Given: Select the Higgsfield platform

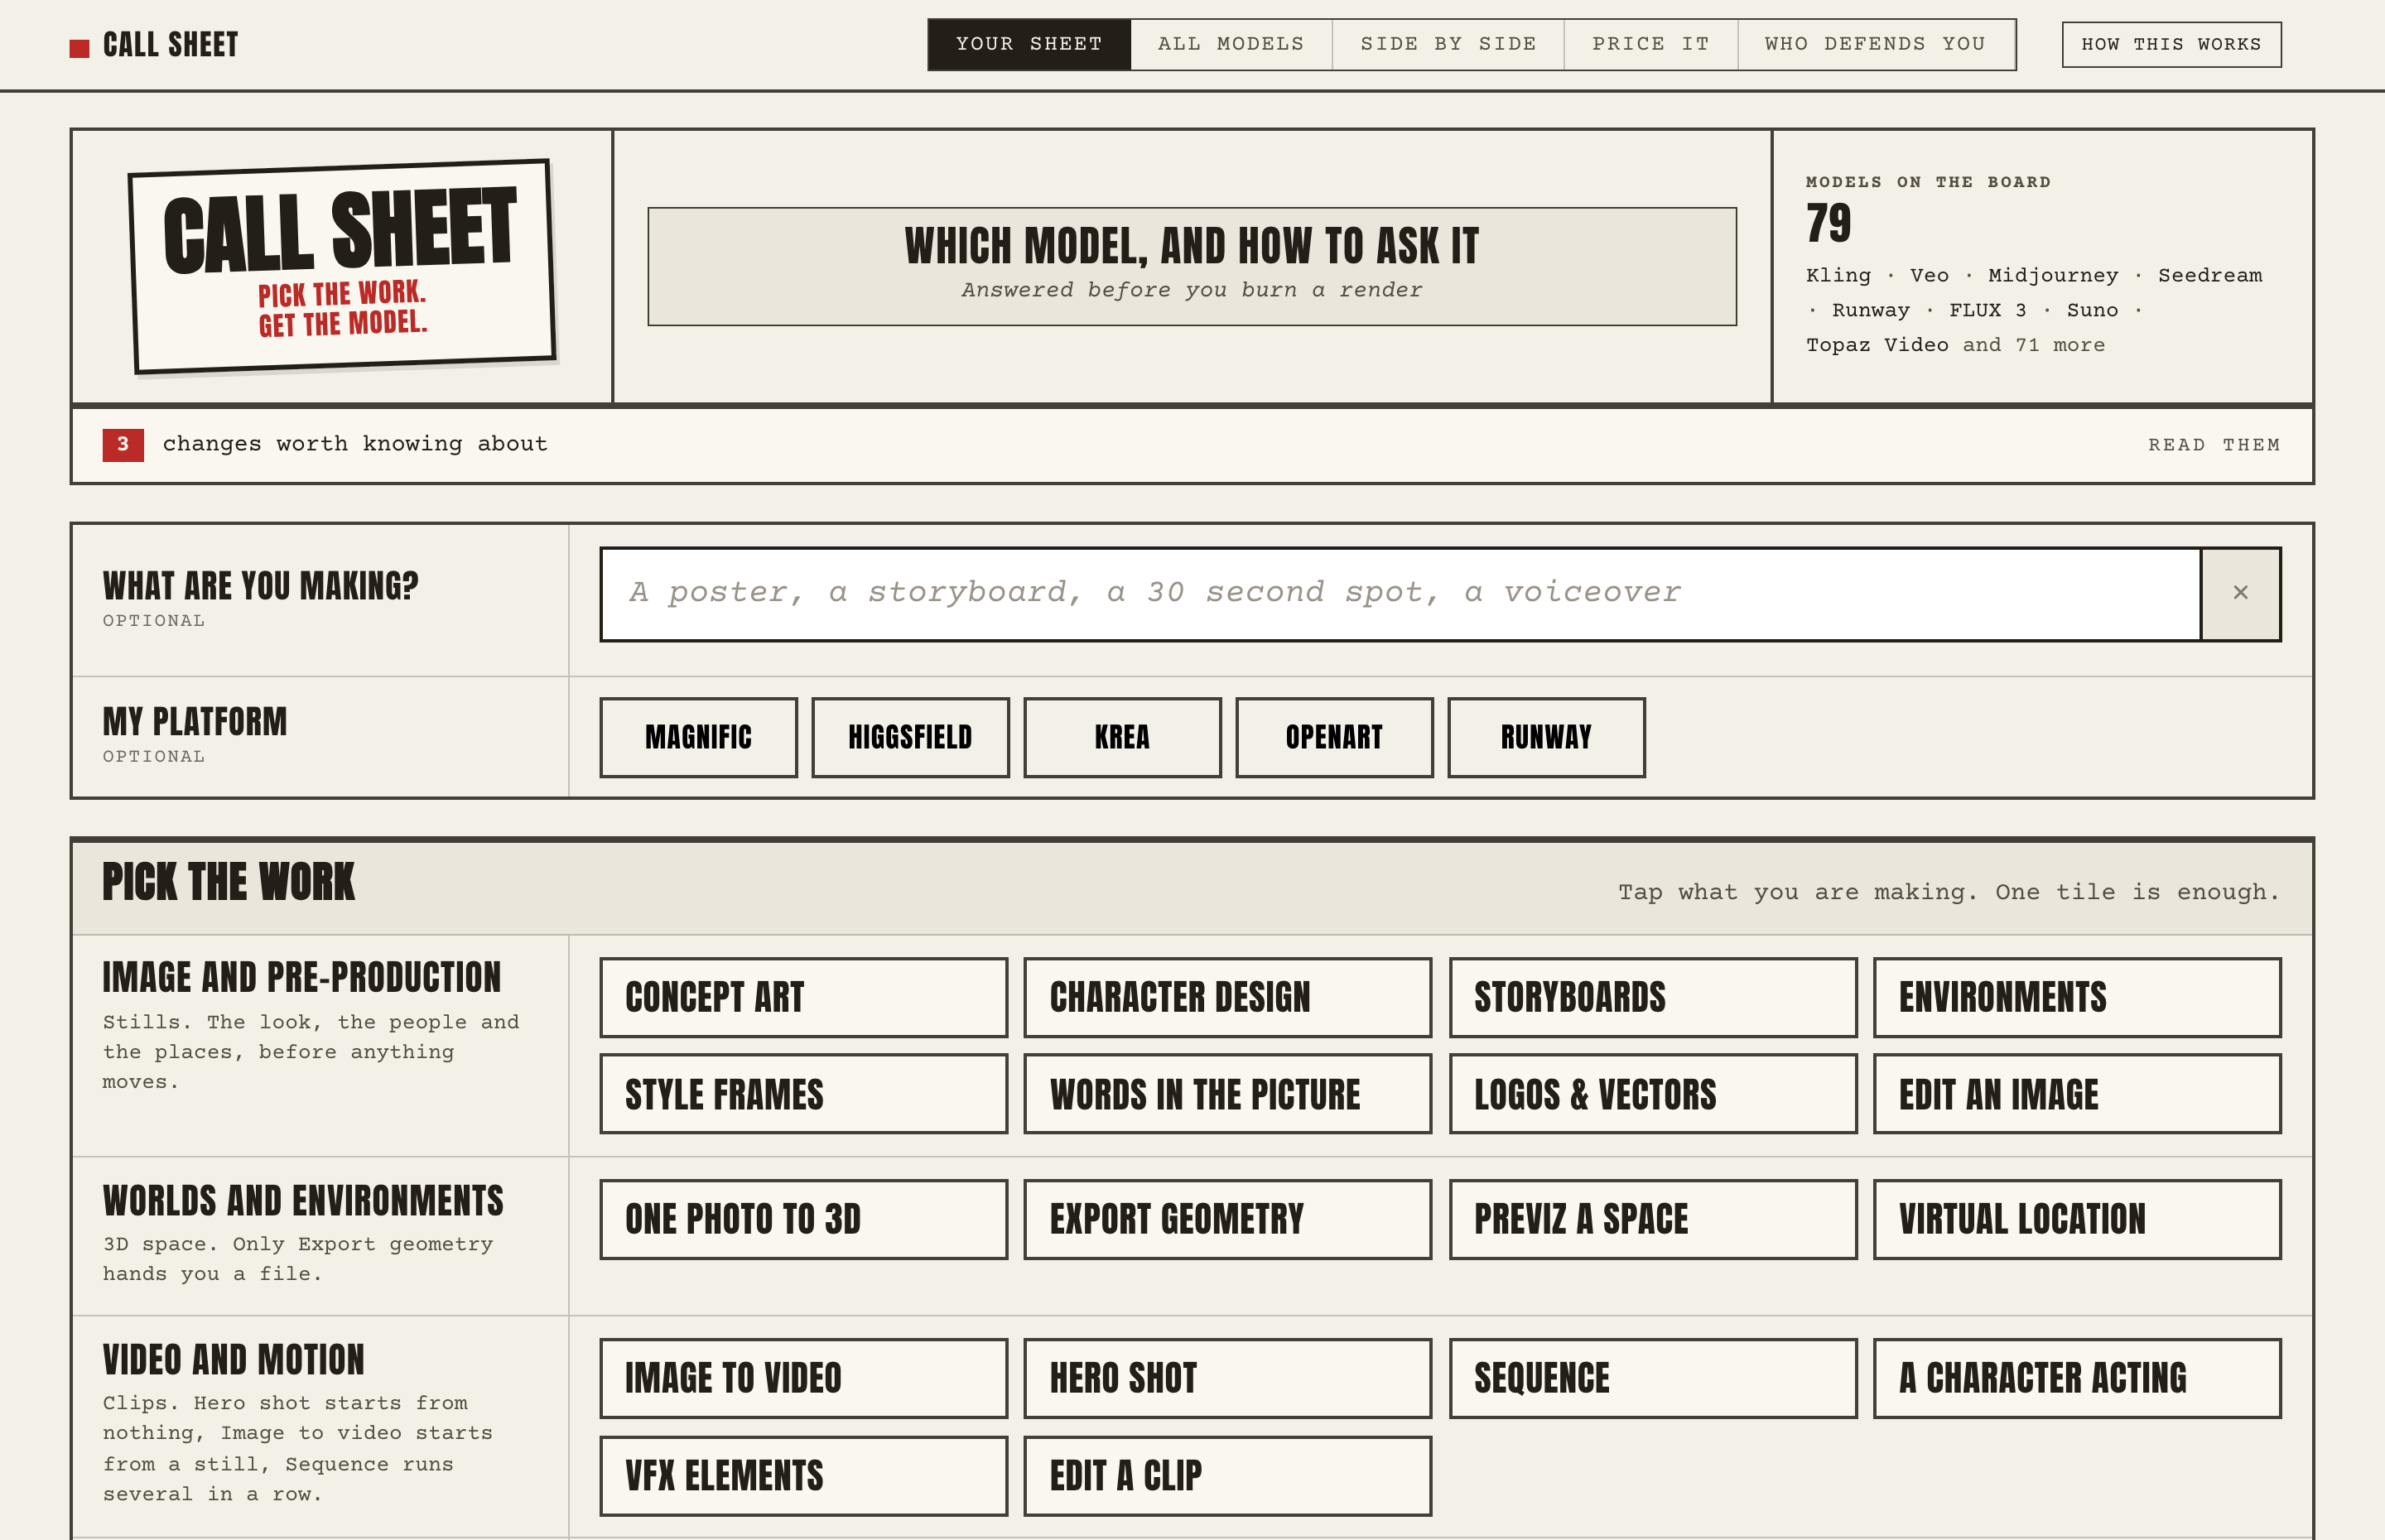Looking at the screenshot, I should 910,737.
